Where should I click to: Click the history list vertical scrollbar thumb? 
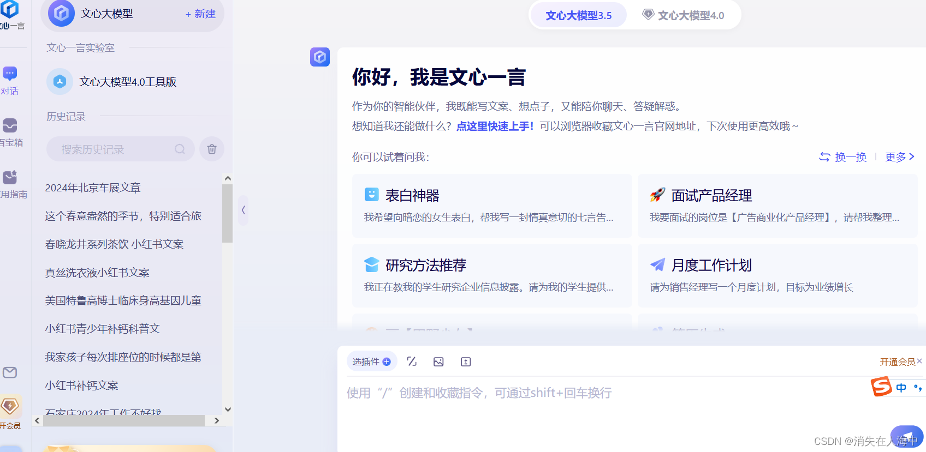[x=228, y=213]
